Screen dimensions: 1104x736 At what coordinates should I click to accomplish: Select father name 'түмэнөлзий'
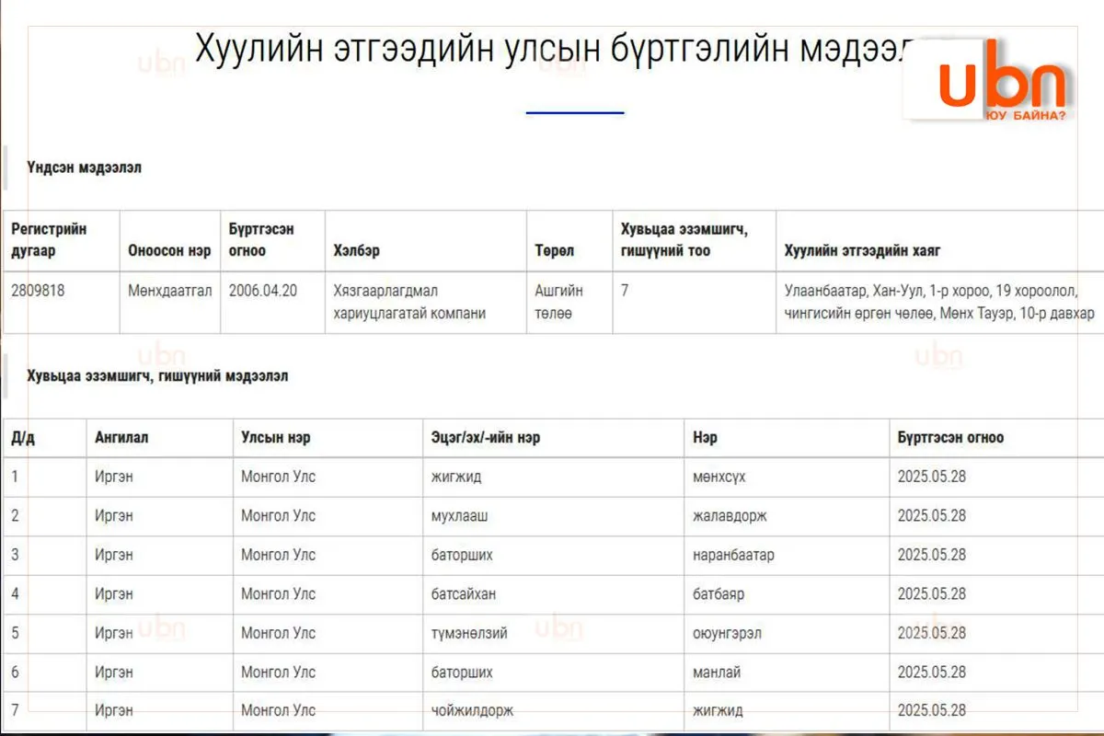point(469,633)
